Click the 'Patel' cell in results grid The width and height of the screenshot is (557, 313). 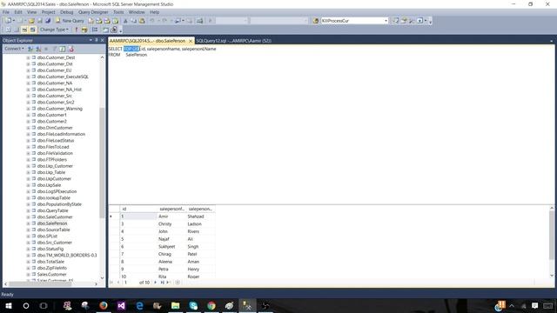coord(200,254)
